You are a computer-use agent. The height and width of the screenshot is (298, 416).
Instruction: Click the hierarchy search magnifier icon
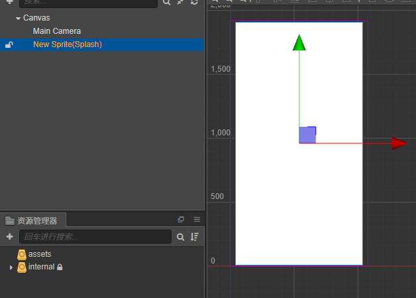point(167,2)
